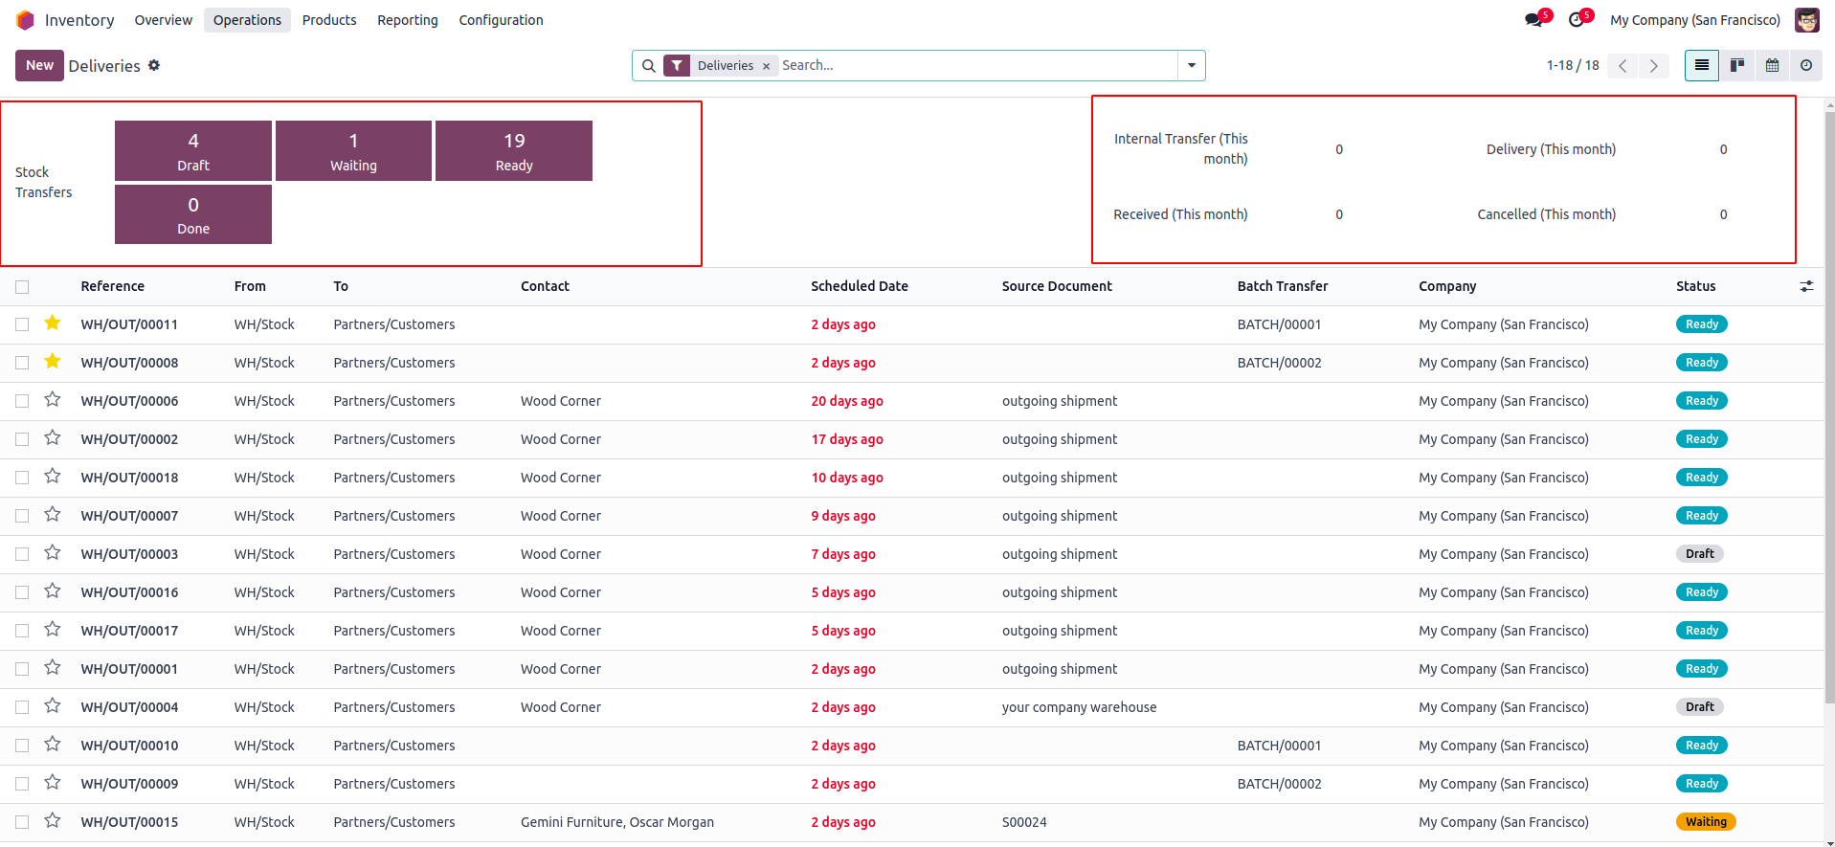Click the optional columns adjust icon
Image resolution: width=1835 pixels, height=847 pixels.
tap(1806, 286)
